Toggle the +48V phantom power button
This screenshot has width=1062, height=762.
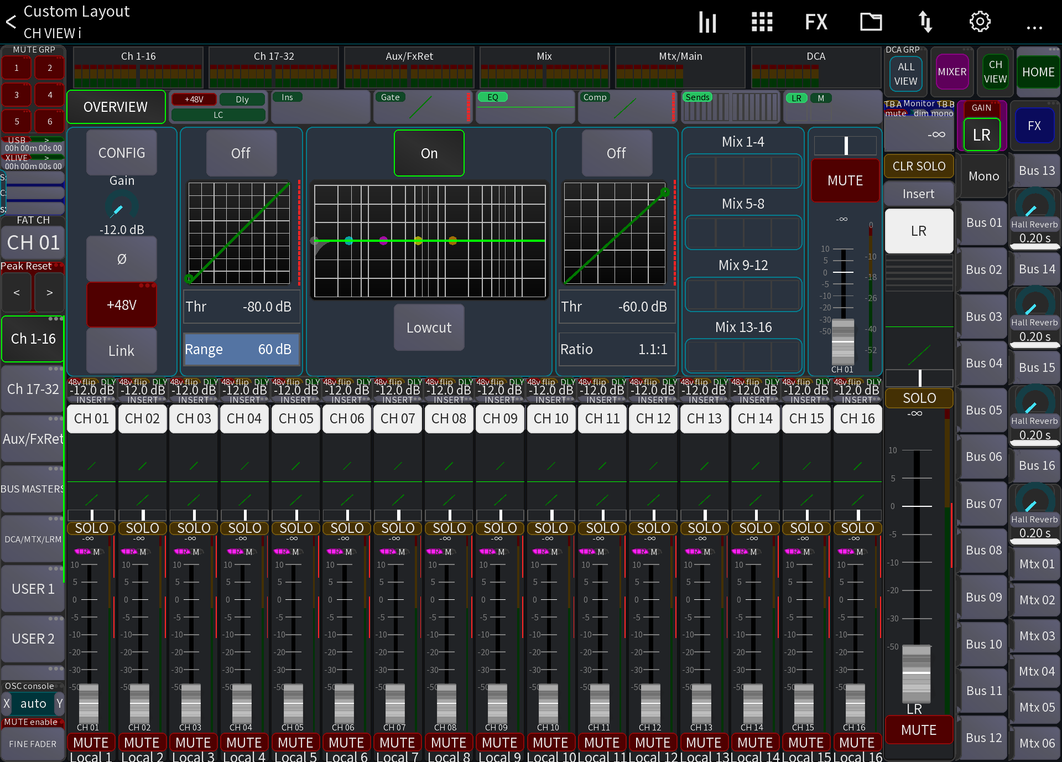click(122, 305)
